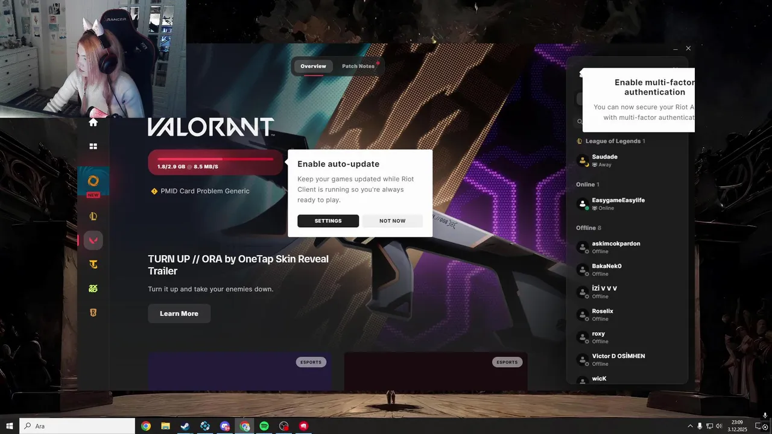
Task: Select friend wicK in the list
Action: tap(627, 379)
